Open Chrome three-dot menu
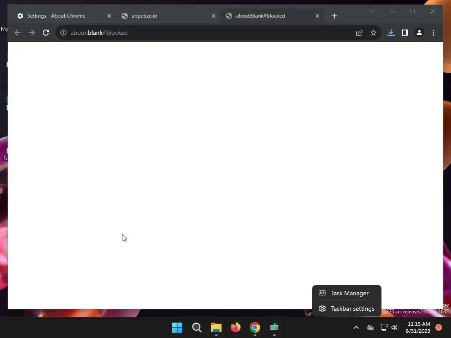451x338 pixels. pos(433,33)
